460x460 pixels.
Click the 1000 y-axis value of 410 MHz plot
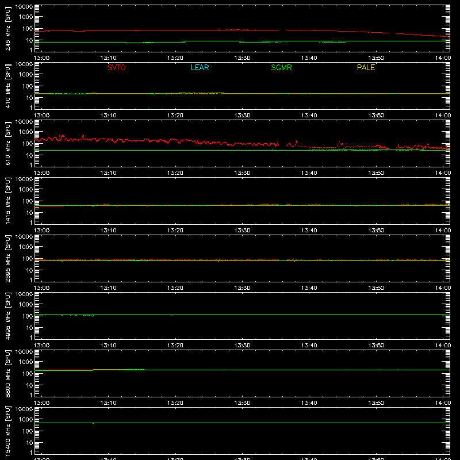click(x=26, y=75)
